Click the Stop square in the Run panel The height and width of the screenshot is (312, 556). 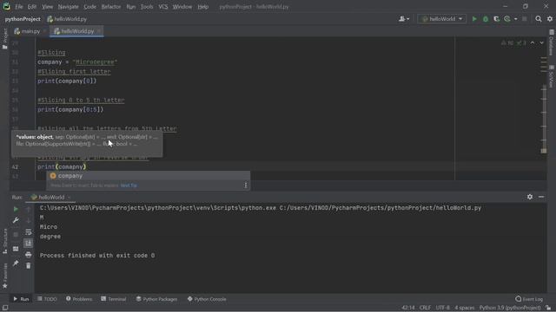pos(16,234)
